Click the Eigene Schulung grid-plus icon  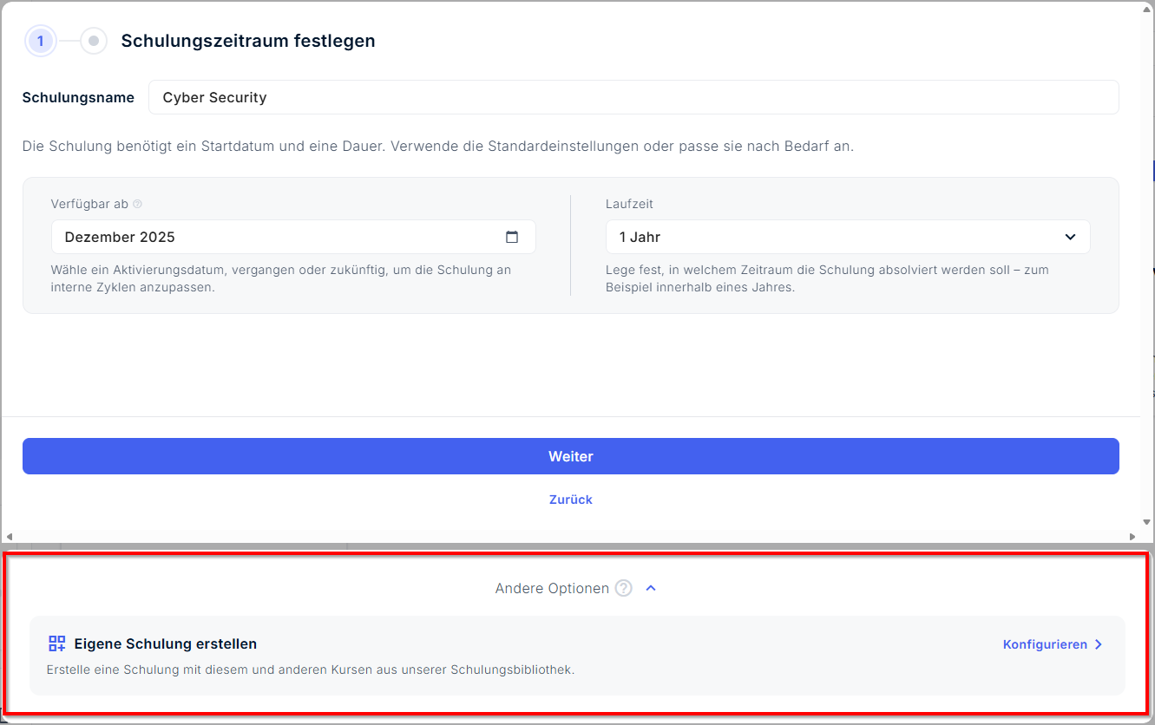click(57, 643)
